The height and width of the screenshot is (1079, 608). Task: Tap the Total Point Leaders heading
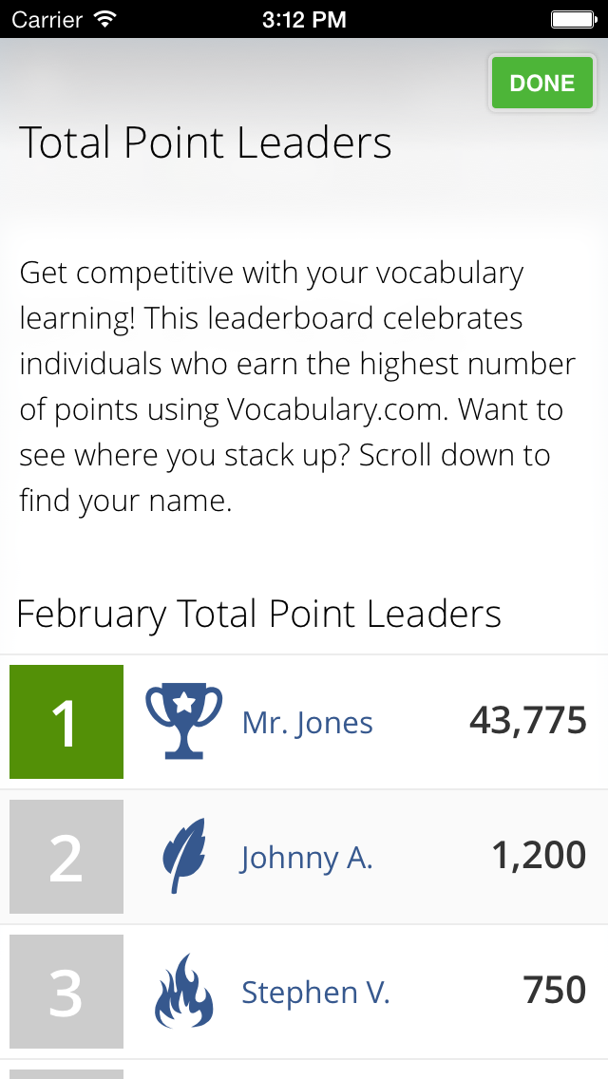[x=205, y=143]
